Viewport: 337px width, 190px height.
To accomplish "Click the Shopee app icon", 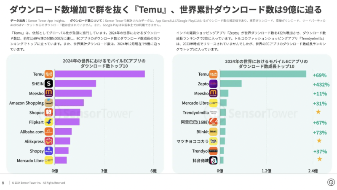I will point(49,112).
